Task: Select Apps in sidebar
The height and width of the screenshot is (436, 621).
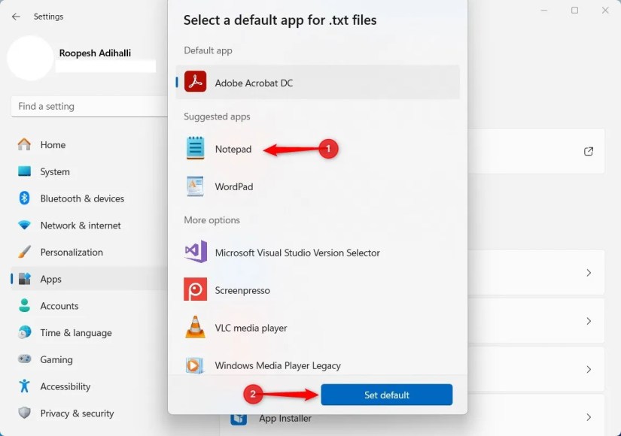Action: [x=89, y=279]
